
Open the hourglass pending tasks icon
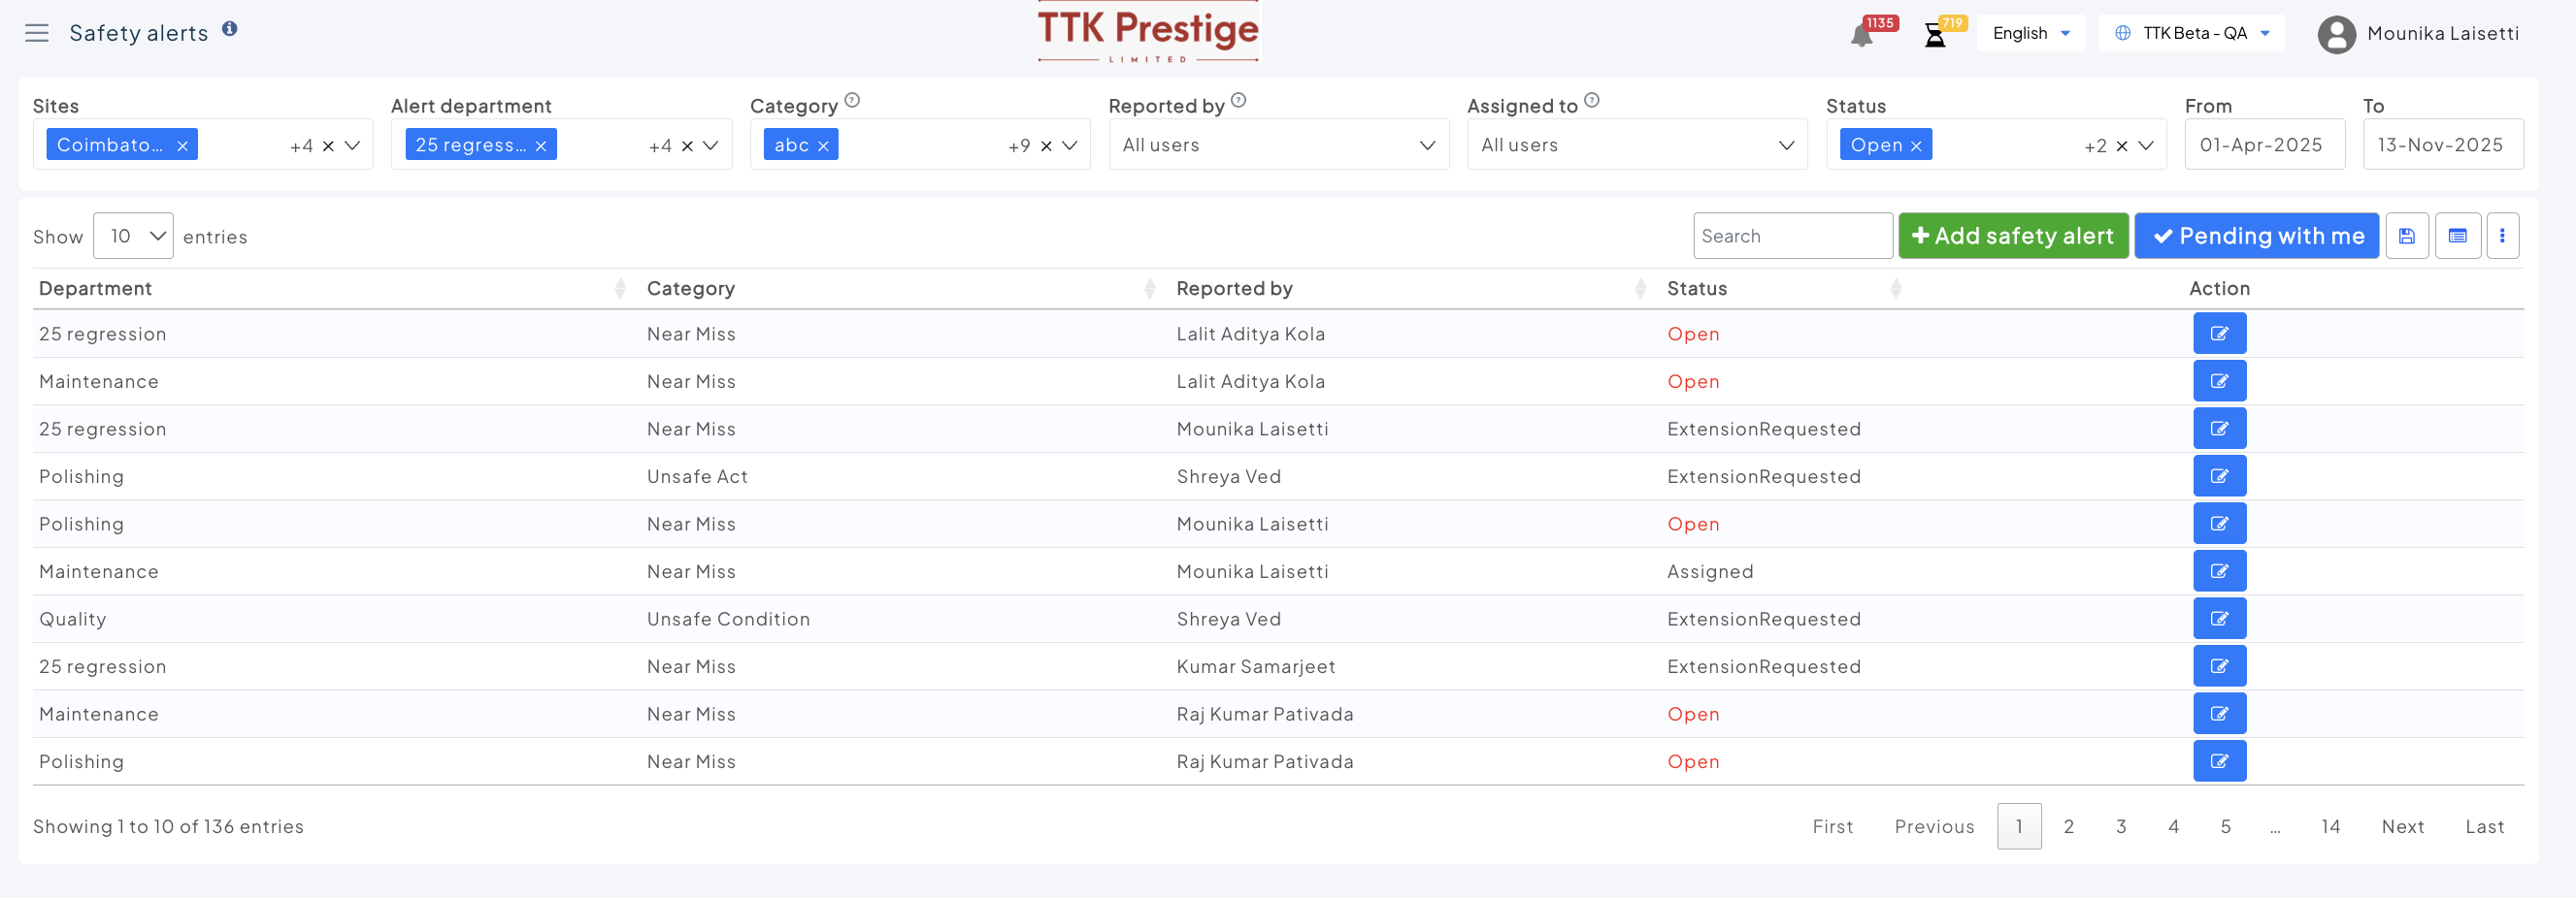(x=1934, y=36)
